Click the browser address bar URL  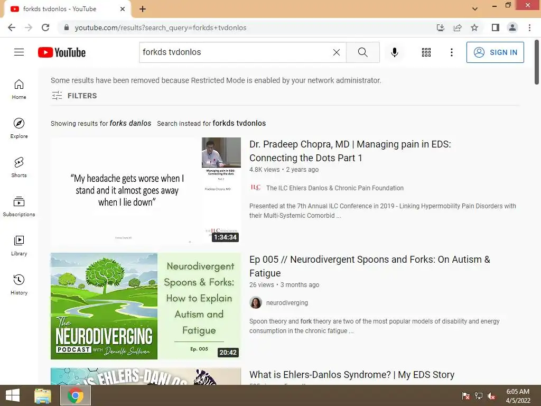pos(161,27)
